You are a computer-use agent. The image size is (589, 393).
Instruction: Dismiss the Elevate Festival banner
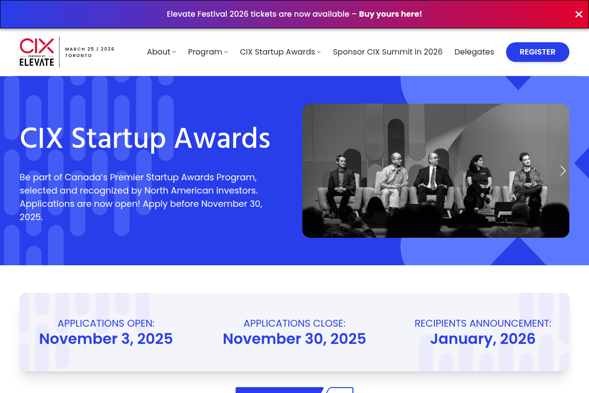click(x=579, y=14)
